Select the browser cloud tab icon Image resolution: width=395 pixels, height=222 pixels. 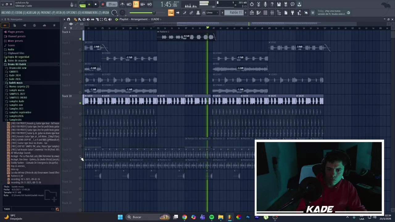click(x=44, y=25)
